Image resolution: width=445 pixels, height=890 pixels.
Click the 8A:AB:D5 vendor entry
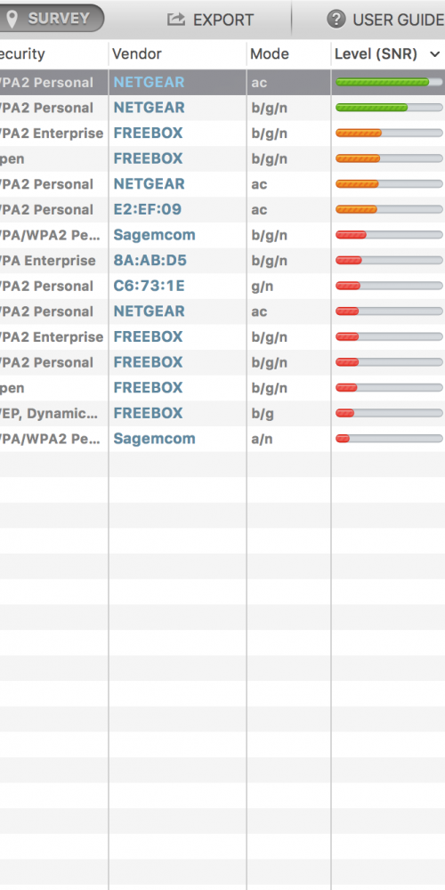(150, 261)
